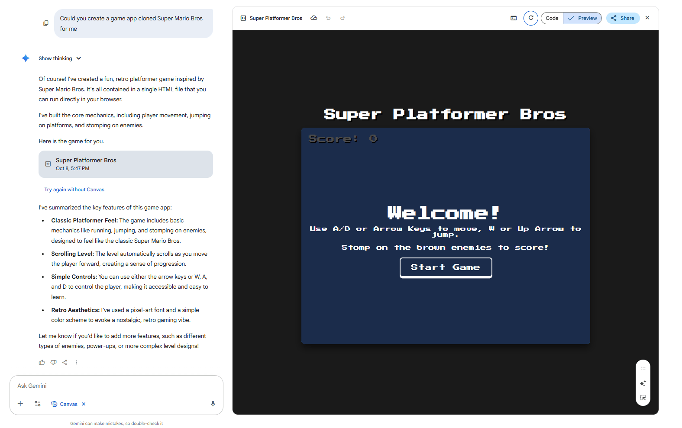Open more options three-dot menu below reply
Viewport: 682px width, 428px height.
click(x=77, y=363)
